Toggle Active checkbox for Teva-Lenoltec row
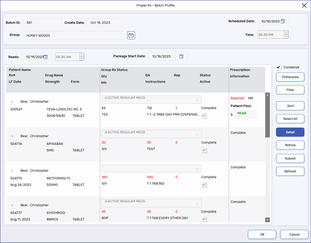311x243 pixels. pyautogui.click(x=204, y=116)
